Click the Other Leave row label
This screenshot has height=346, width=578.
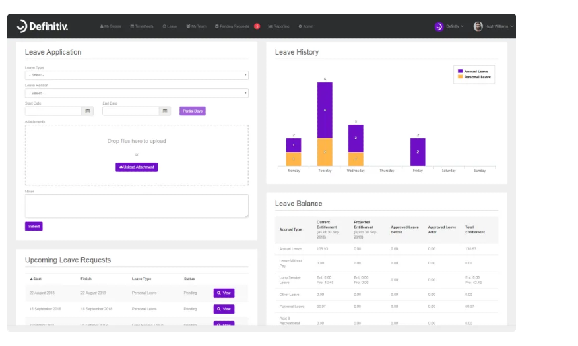coord(290,295)
